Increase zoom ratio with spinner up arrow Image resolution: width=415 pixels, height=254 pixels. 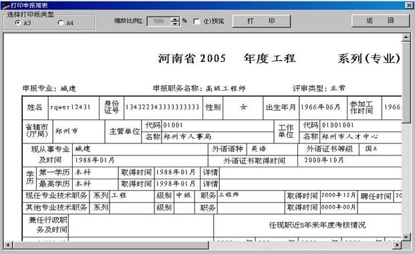point(176,19)
